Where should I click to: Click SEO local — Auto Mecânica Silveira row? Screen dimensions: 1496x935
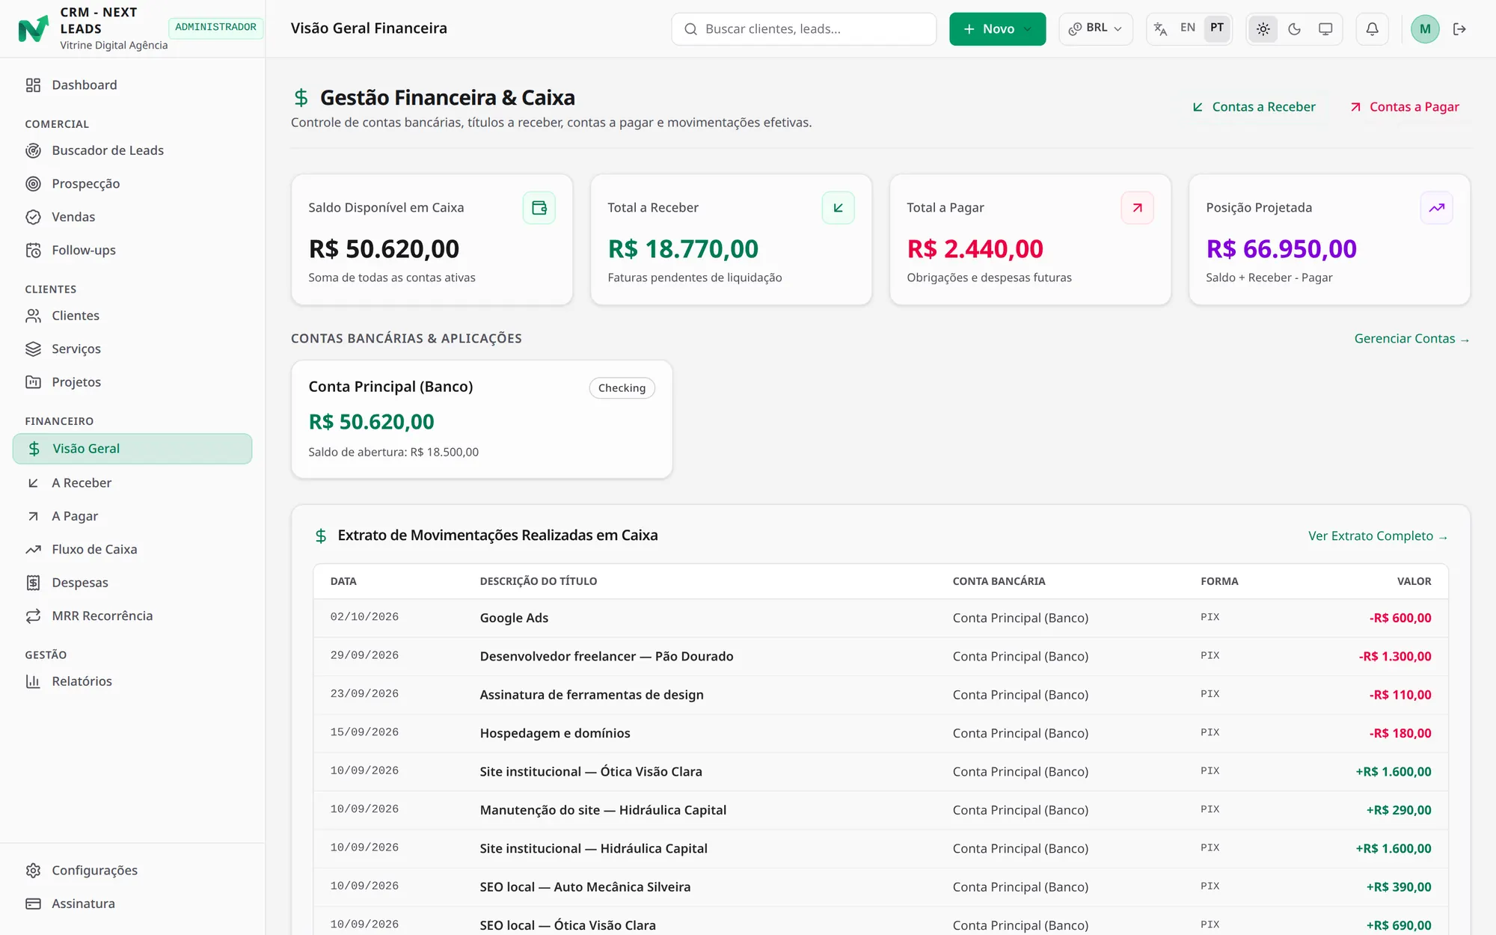pyautogui.click(x=880, y=887)
